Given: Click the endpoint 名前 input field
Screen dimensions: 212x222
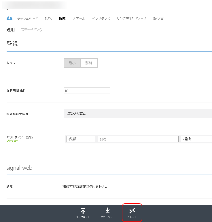Looking at the screenshot, I should point(81,139).
